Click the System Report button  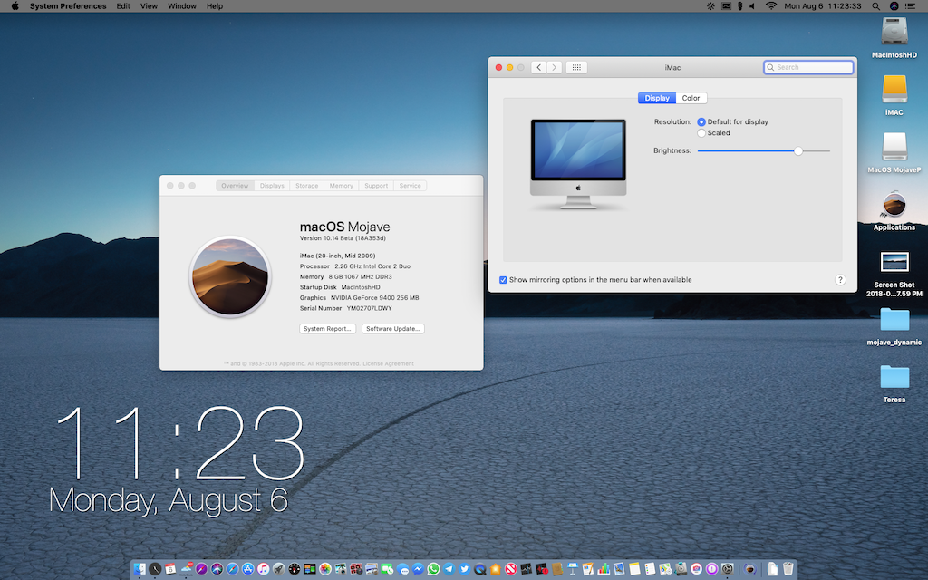pos(328,329)
